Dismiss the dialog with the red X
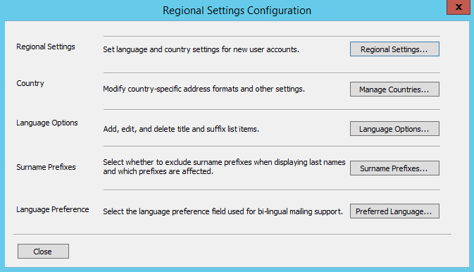 tap(459, 7)
